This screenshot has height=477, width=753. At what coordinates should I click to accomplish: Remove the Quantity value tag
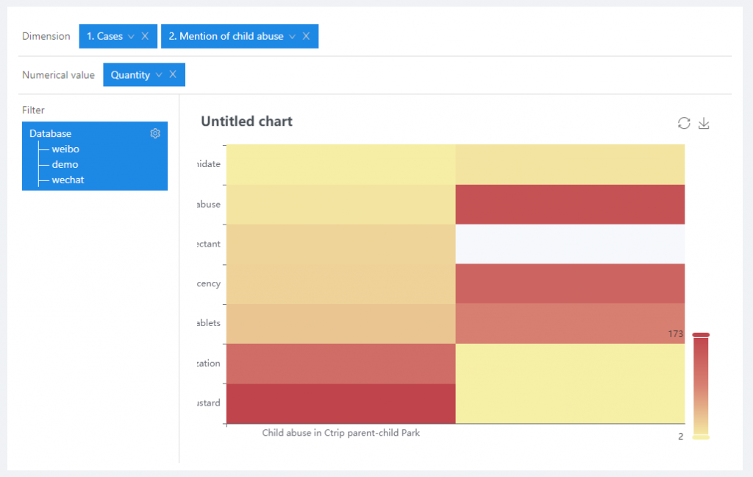point(173,74)
